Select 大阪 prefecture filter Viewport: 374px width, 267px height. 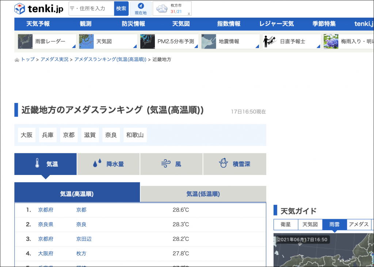click(27, 135)
